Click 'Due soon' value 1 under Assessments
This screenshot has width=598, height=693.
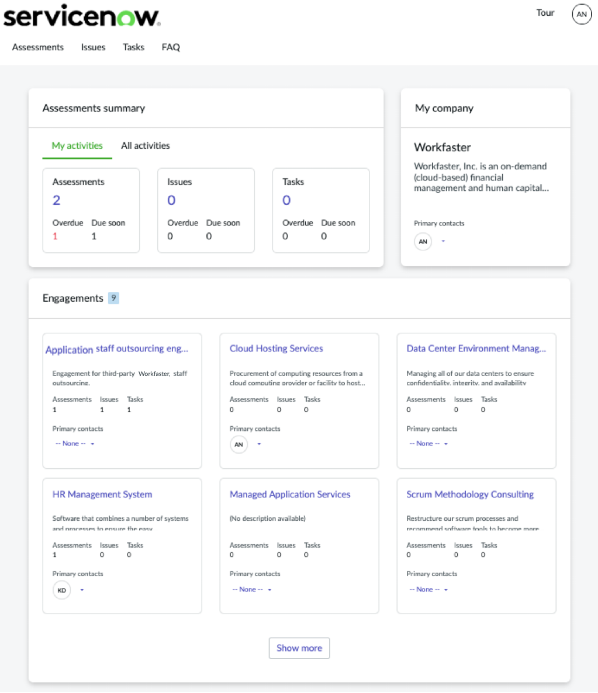coord(94,236)
